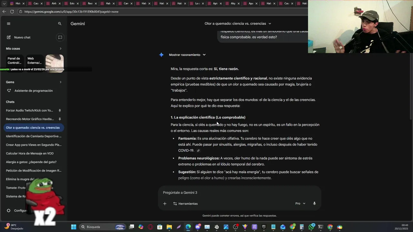Image resolution: width=413 pixels, height=232 pixels.
Task: Switch to the Airb browser tab
Action: point(54,4)
